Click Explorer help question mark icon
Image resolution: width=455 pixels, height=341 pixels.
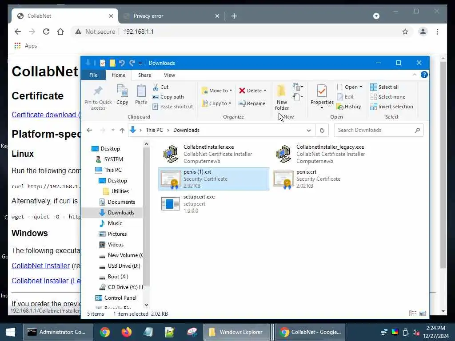[x=424, y=75]
